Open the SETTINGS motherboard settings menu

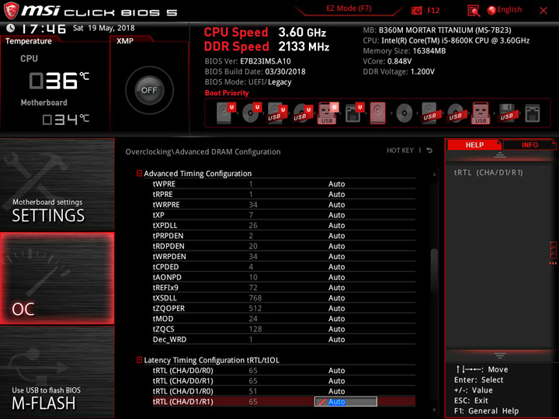pos(57,185)
